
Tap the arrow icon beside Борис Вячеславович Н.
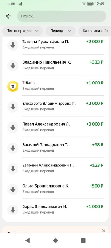click(x=13, y=210)
